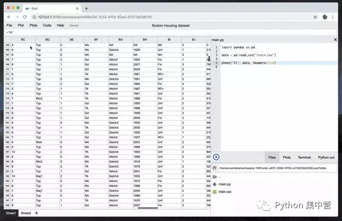
Task: Select column header BI
Action: tap(169, 39)
